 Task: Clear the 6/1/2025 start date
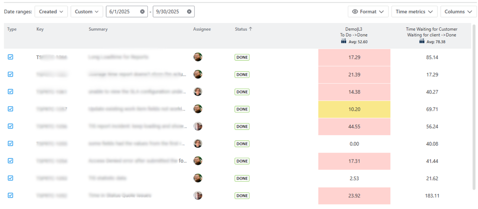click(x=143, y=11)
